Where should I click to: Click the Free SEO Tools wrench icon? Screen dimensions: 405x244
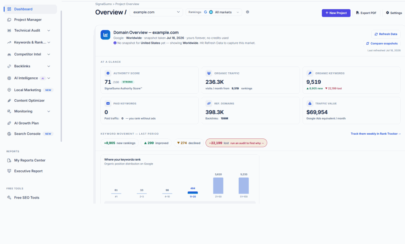[9, 198]
